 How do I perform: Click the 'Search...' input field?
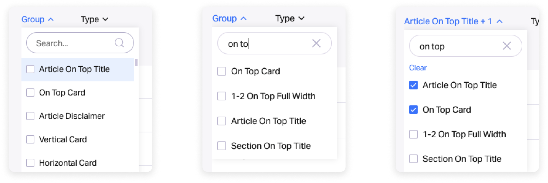(x=74, y=43)
